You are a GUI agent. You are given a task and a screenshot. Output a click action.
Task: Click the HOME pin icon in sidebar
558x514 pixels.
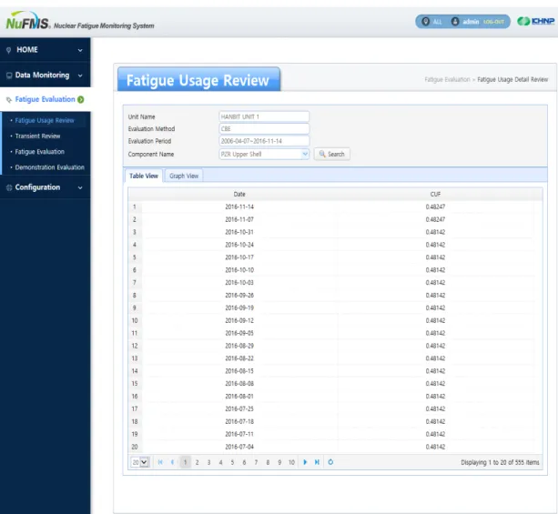tap(8, 50)
